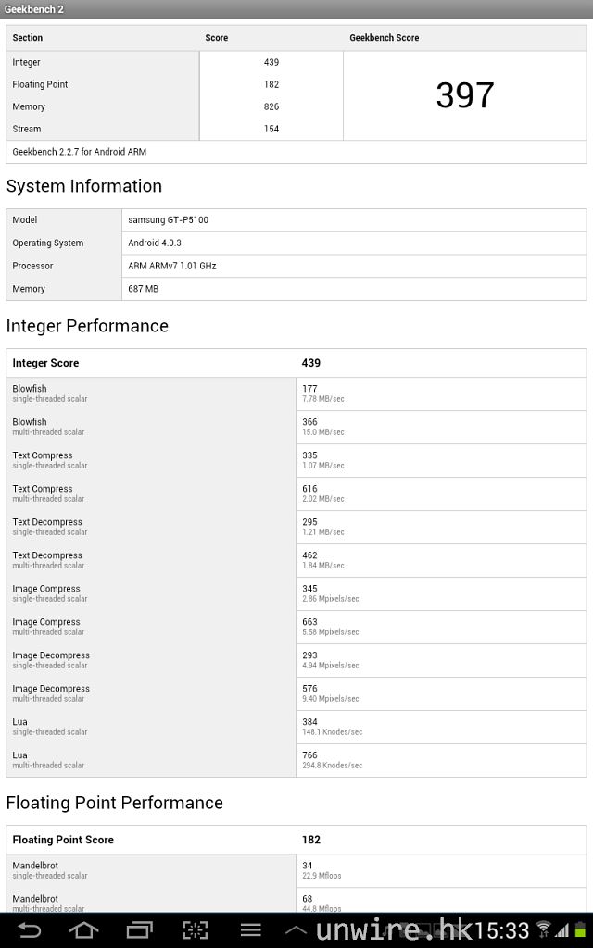Image resolution: width=593 pixels, height=948 pixels.
Task: Tap the Android back arrow icon
Action: [x=29, y=929]
